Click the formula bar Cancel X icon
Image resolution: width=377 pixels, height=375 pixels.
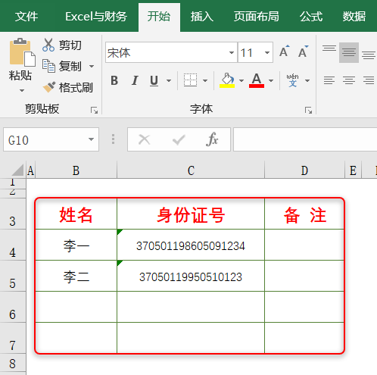(x=145, y=139)
